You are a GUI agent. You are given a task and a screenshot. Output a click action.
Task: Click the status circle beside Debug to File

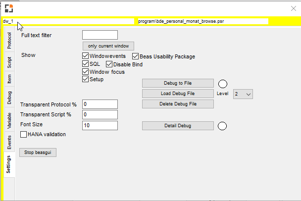(x=223, y=83)
